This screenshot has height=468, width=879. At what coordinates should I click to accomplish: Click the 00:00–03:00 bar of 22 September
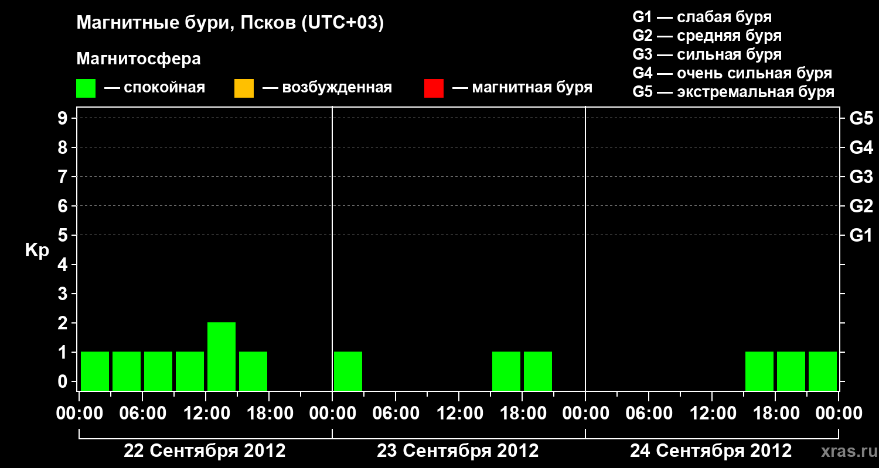pyautogui.click(x=95, y=371)
